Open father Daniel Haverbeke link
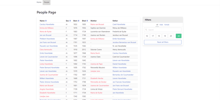This screenshot has width=220, height=100. pos(119,64)
